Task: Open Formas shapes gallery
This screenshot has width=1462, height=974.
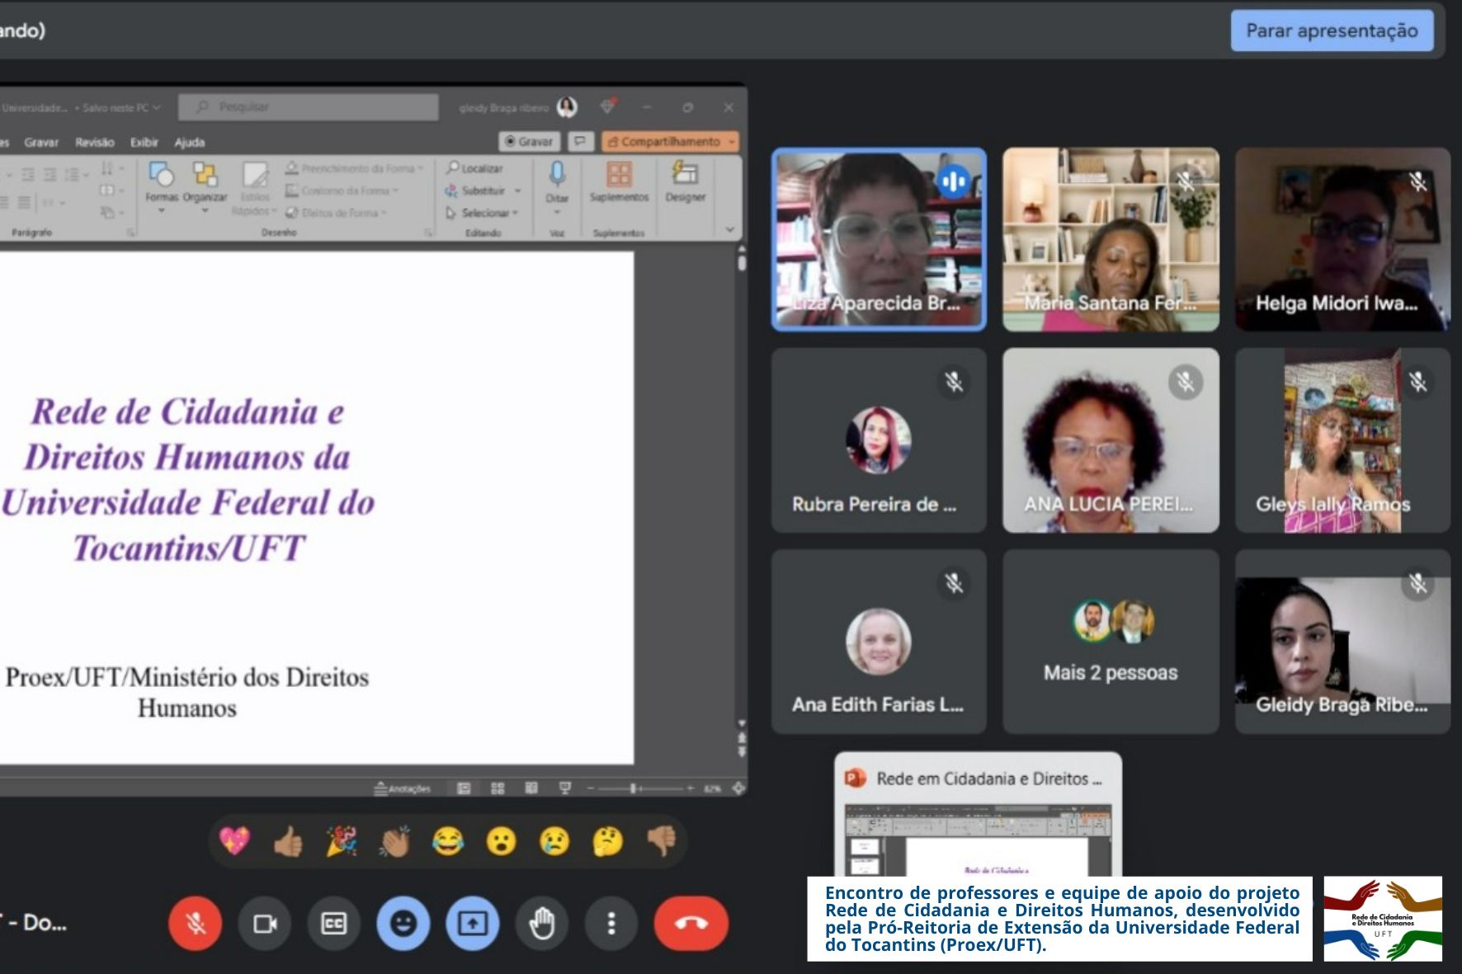Action: [x=161, y=186]
